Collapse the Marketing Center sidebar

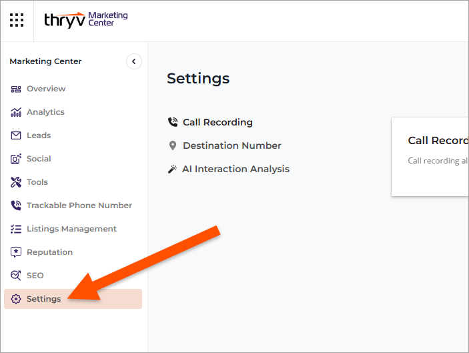click(x=133, y=61)
